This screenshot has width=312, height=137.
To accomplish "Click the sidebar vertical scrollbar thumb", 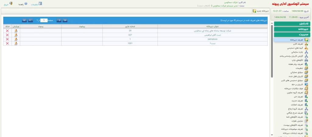I will [x=272, y=51].
